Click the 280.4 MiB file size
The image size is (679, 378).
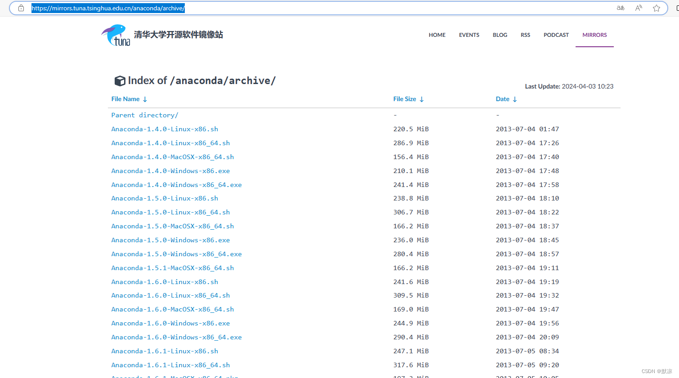tap(411, 254)
